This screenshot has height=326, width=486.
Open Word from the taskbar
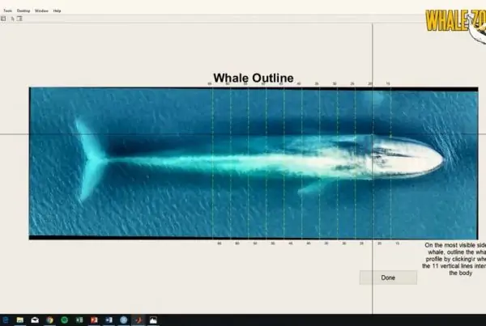109,320
